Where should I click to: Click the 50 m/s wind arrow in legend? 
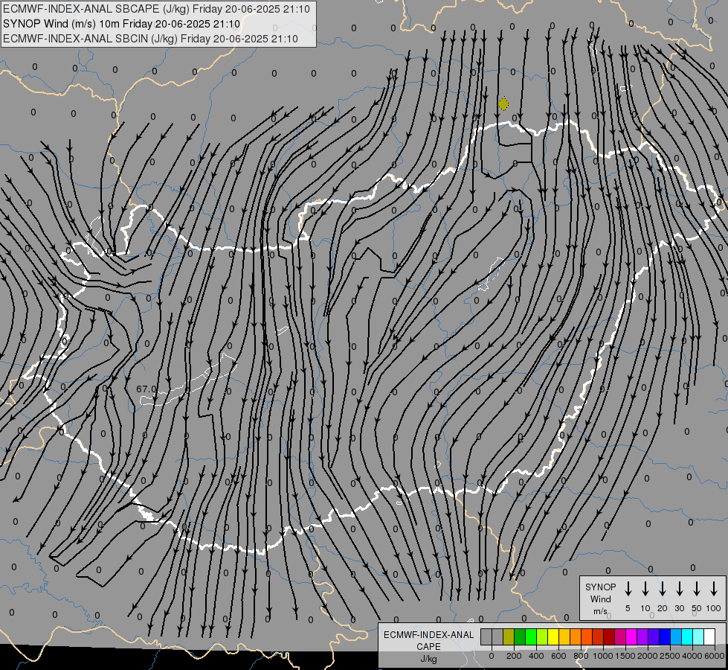tap(697, 589)
